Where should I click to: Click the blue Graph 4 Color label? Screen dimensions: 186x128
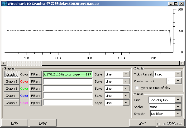click(x=24, y=96)
